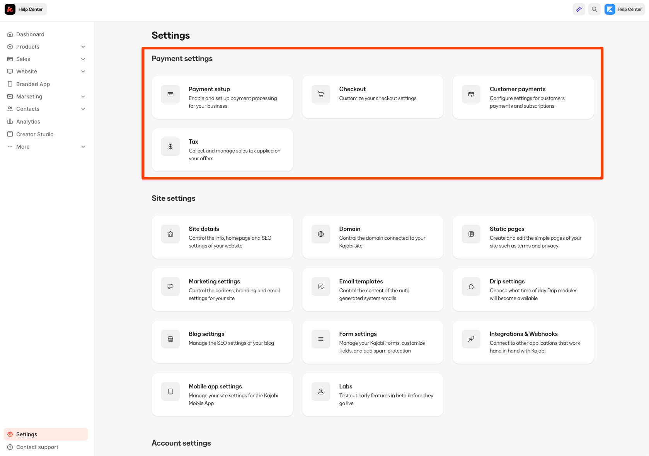Select Dashboard in the sidebar
649x456 pixels.
coord(29,34)
